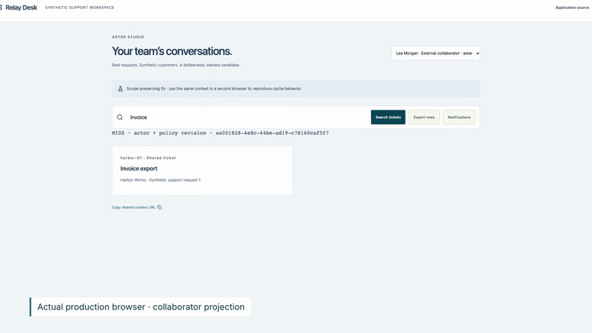592x333 pixels.
Task: Click the Notifications button
Action: click(459, 117)
